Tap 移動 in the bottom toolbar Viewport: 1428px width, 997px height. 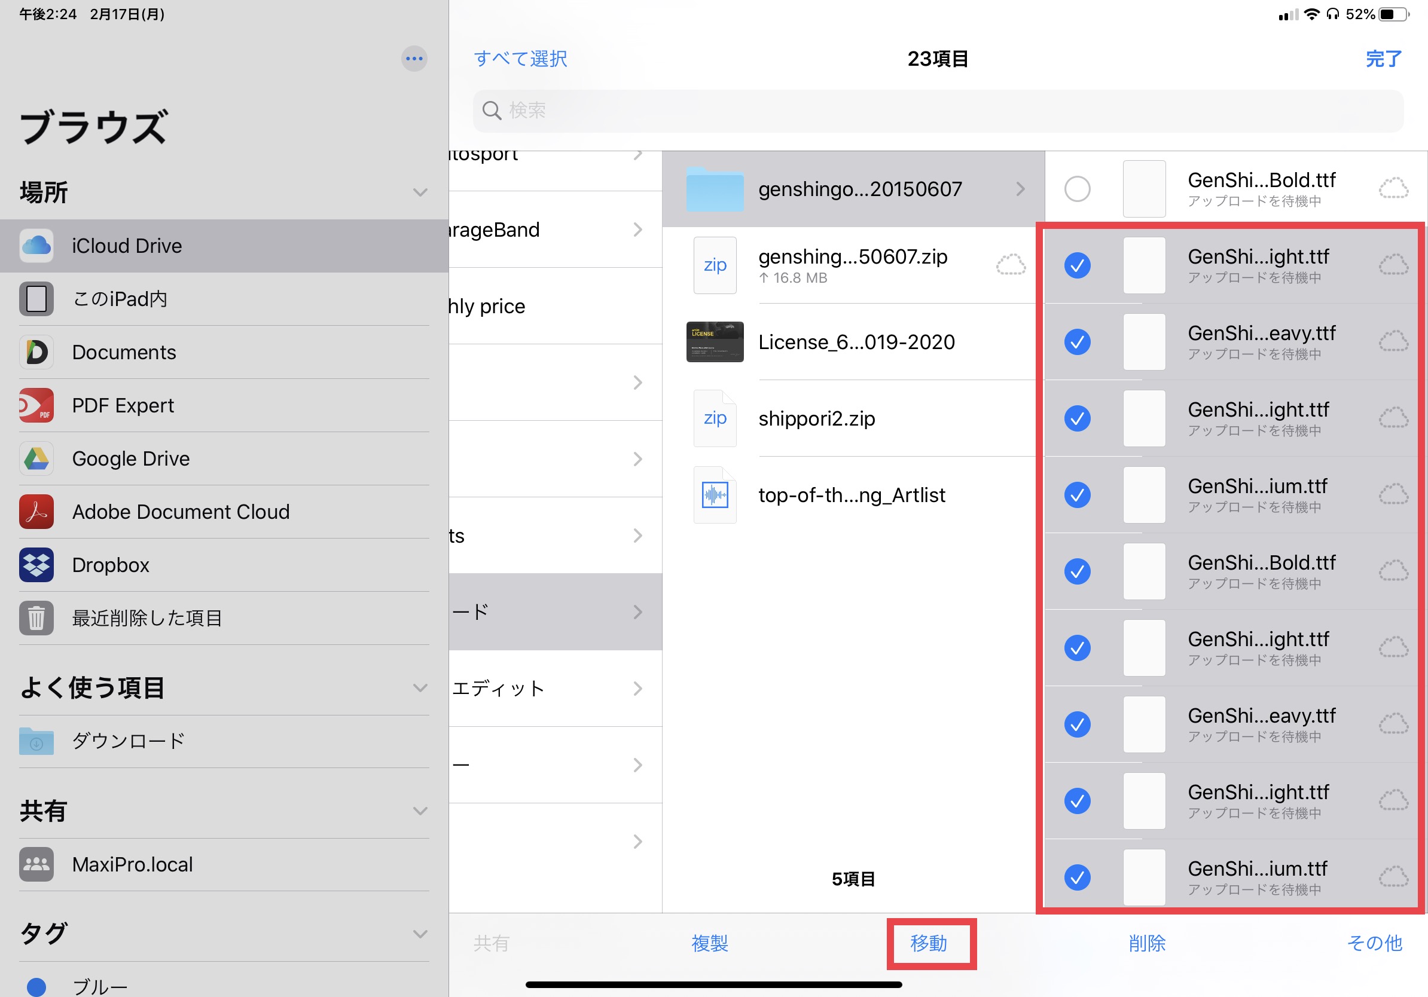point(929,943)
